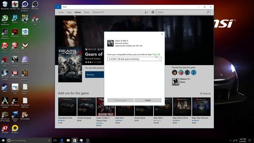Launch Tom Clancy's The Division shortcut
The height and width of the screenshot is (143, 254).
point(25,48)
